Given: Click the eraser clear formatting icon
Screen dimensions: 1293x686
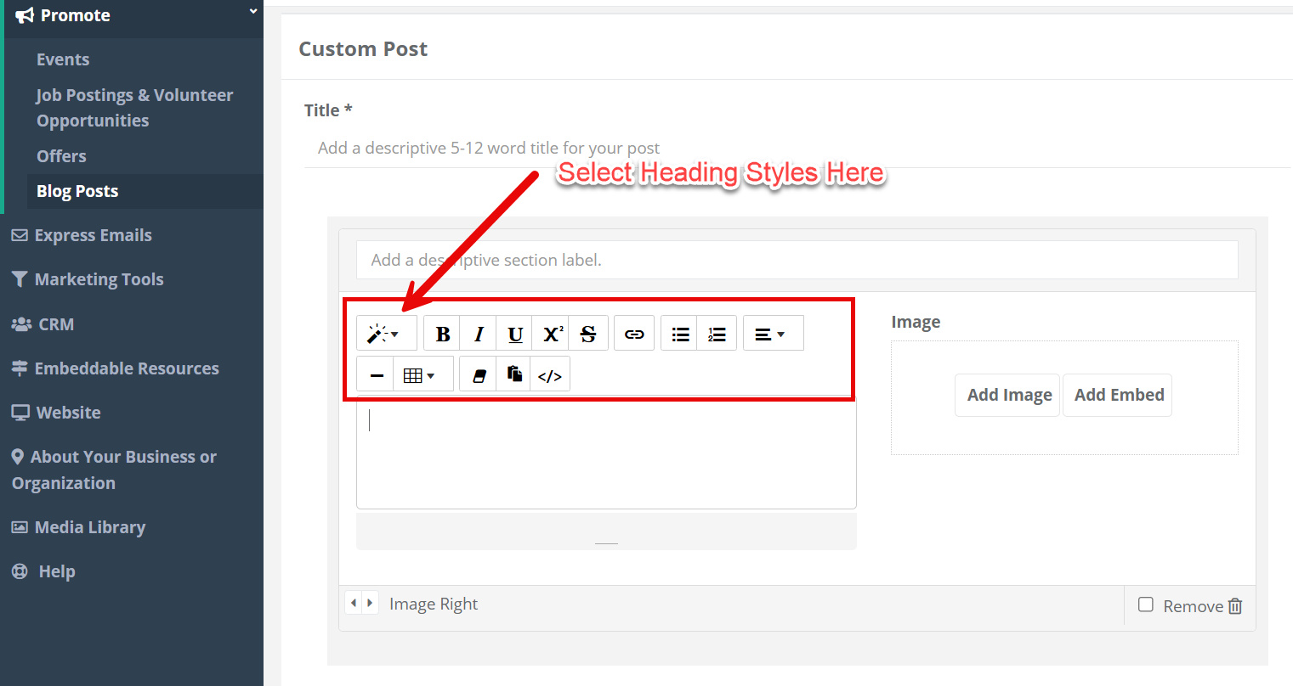Looking at the screenshot, I should [x=479, y=375].
